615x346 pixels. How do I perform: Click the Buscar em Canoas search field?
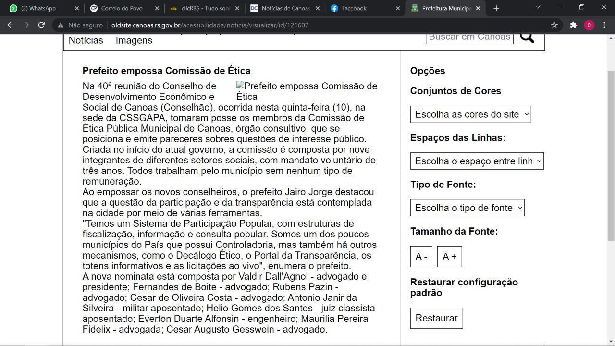pyautogui.click(x=469, y=37)
